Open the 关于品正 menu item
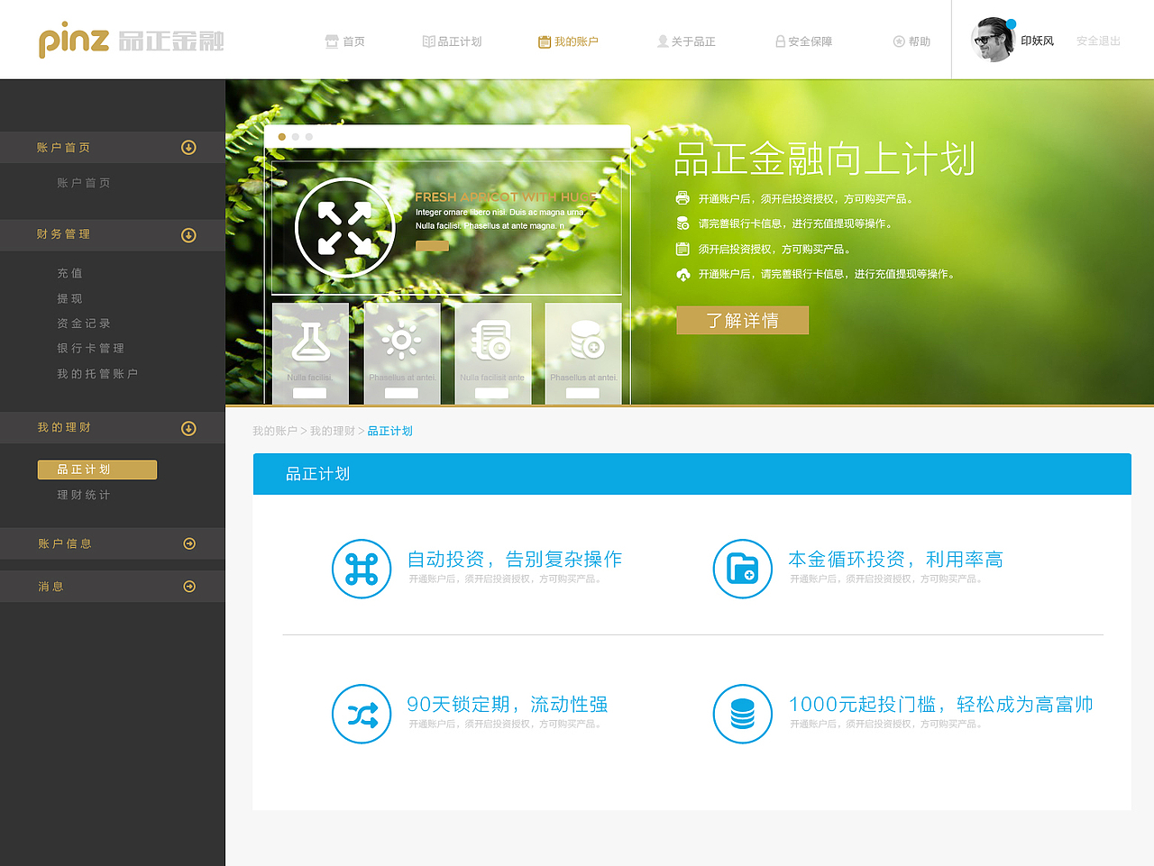This screenshot has width=1154, height=866. tap(686, 41)
